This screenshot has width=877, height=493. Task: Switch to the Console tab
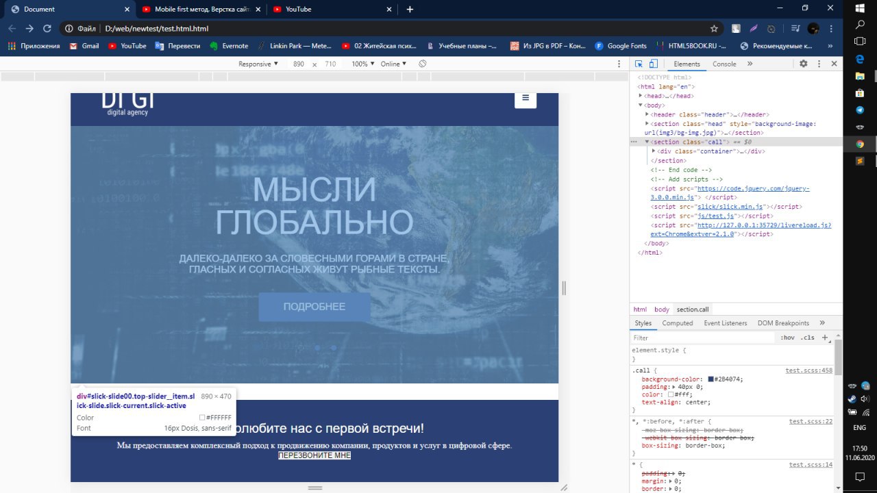click(724, 64)
